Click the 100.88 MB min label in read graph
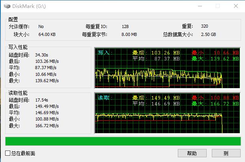245x162 pixels. coord(224,98)
